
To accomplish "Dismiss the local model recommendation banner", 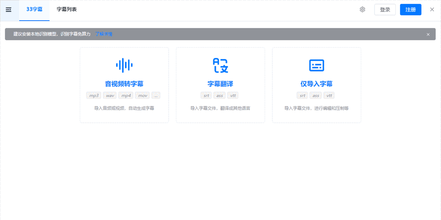I will pos(428,34).
